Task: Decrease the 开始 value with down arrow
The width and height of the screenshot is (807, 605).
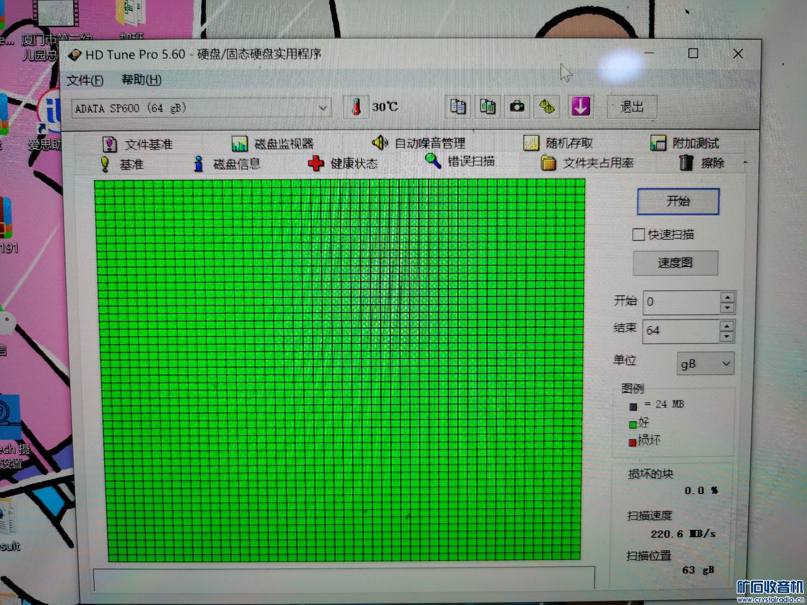Action: tap(727, 308)
